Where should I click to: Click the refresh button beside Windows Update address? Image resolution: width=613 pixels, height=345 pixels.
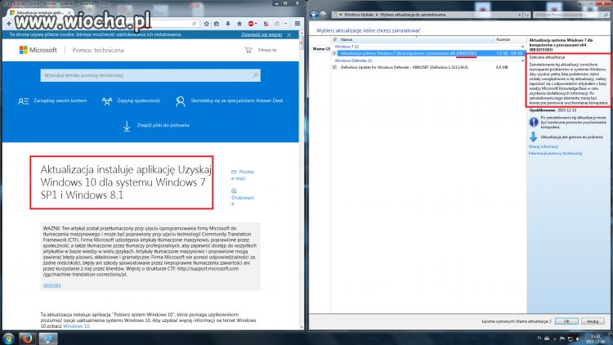(x=526, y=15)
